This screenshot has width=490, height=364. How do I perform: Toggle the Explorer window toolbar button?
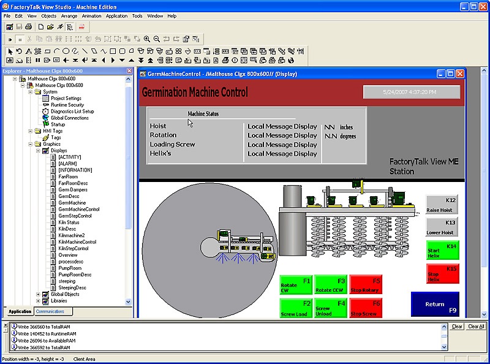(x=70, y=27)
